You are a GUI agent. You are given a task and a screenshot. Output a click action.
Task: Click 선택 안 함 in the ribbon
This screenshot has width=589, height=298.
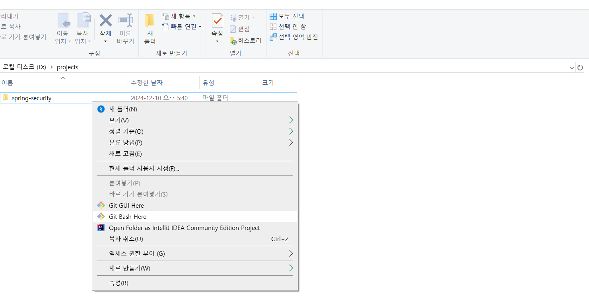click(288, 27)
